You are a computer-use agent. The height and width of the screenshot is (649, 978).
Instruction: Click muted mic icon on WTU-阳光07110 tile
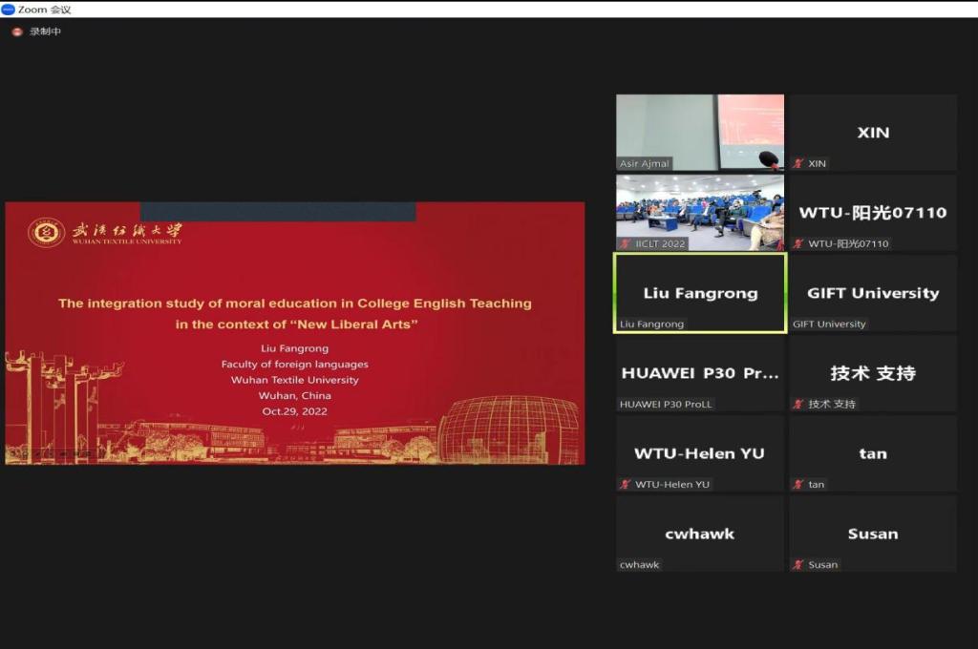(798, 243)
